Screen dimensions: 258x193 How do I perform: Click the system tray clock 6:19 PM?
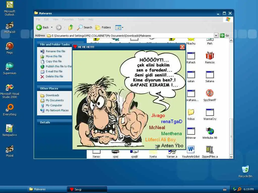pyautogui.click(x=248, y=189)
